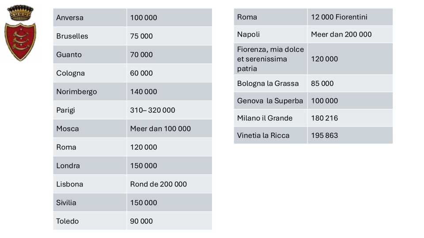Click the Bruselles 75 000 value cell

click(169, 36)
